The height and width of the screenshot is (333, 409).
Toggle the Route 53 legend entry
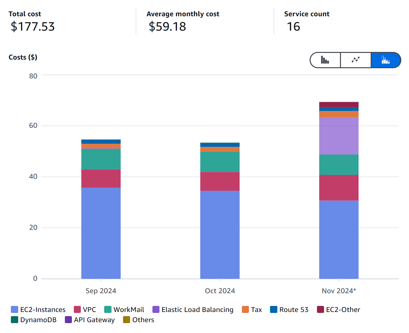289,309
